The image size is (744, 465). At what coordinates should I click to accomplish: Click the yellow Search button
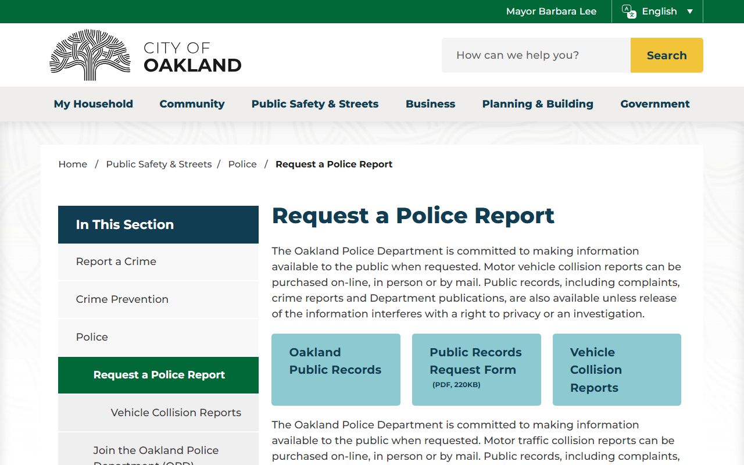pos(667,55)
